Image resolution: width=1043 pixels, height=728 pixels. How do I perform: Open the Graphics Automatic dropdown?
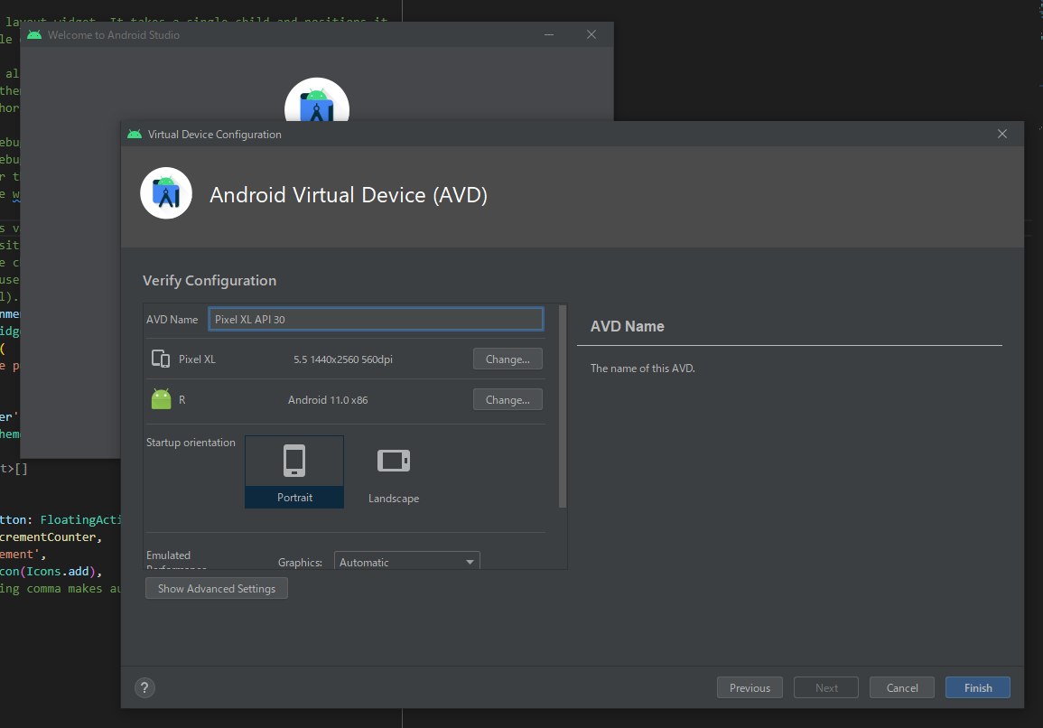[406, 561]
